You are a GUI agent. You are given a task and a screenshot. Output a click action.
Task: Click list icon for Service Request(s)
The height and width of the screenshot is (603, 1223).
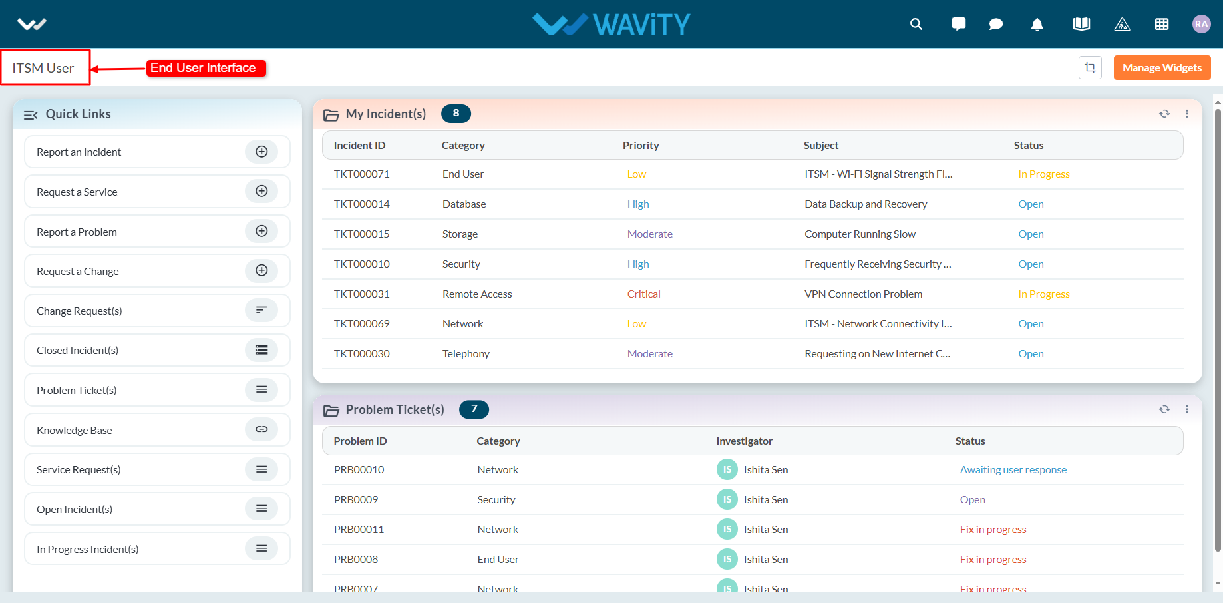tap(262, 469)
